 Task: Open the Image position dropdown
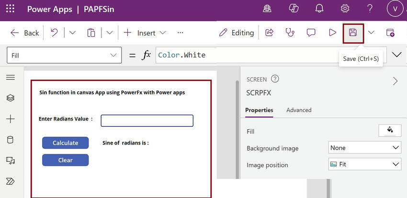coord(365,164)
